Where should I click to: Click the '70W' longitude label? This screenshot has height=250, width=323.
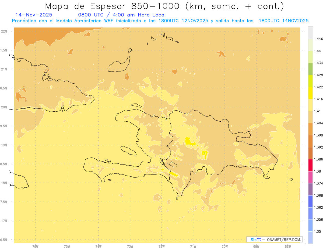click(225, 246)
